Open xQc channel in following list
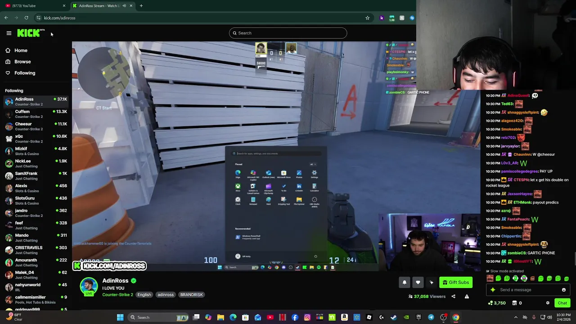The image size is (576, 324). [36, 139]
